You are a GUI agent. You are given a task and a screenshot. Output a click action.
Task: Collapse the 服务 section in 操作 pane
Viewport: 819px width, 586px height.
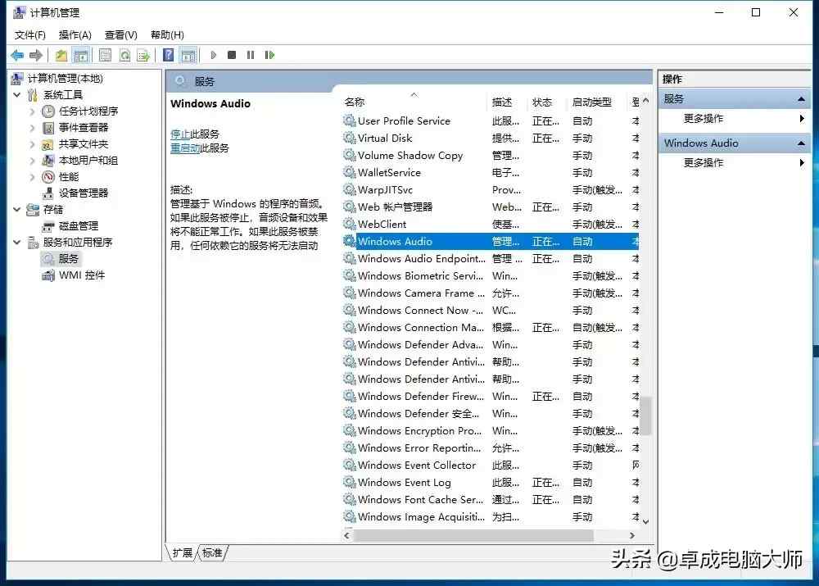(x=801, y=99)
